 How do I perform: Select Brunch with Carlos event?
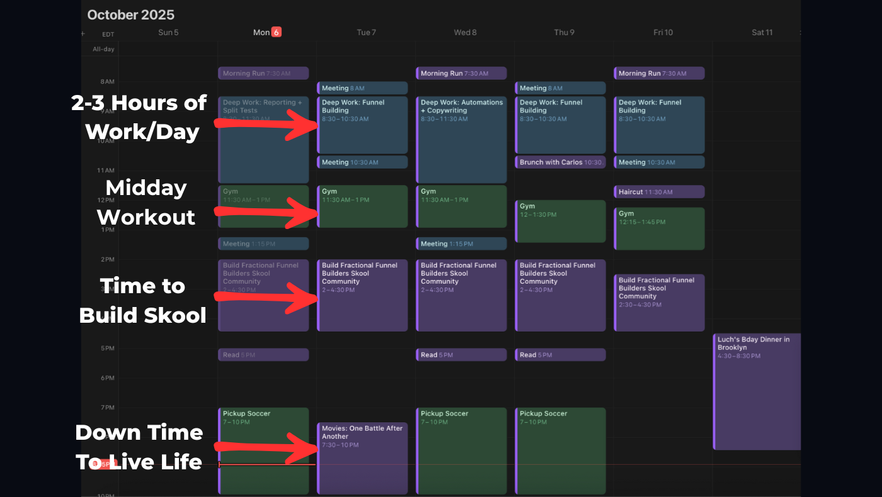click(x=560, y=162)
